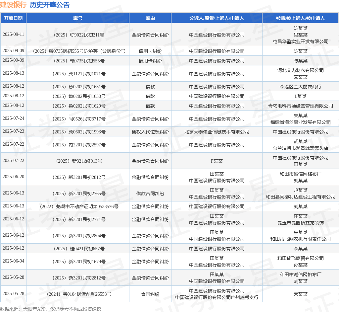Click the 建设银行 title text
Image resolution: width=339 pixels, height=312 pixels.
pyautogui.click(x=13, y=5)
